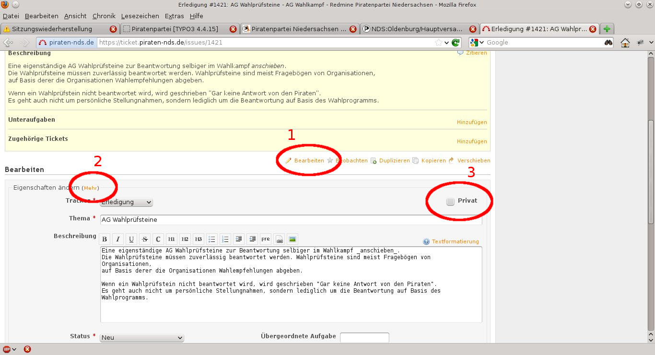
Task: Click the Mehr link beside Eigenschaften ändern
Action: click(90, 188)
